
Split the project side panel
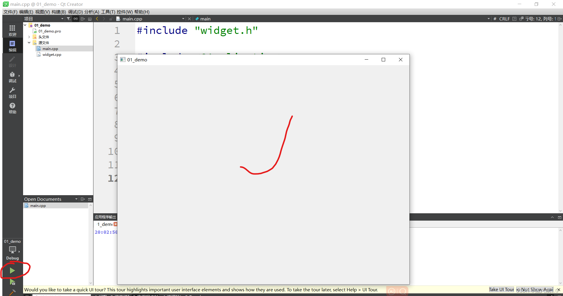point(83,19)
